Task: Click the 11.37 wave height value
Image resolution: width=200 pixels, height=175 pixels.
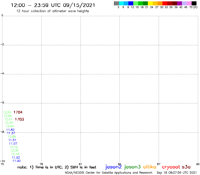Action: pyautogui.click(x=11, y=133)
